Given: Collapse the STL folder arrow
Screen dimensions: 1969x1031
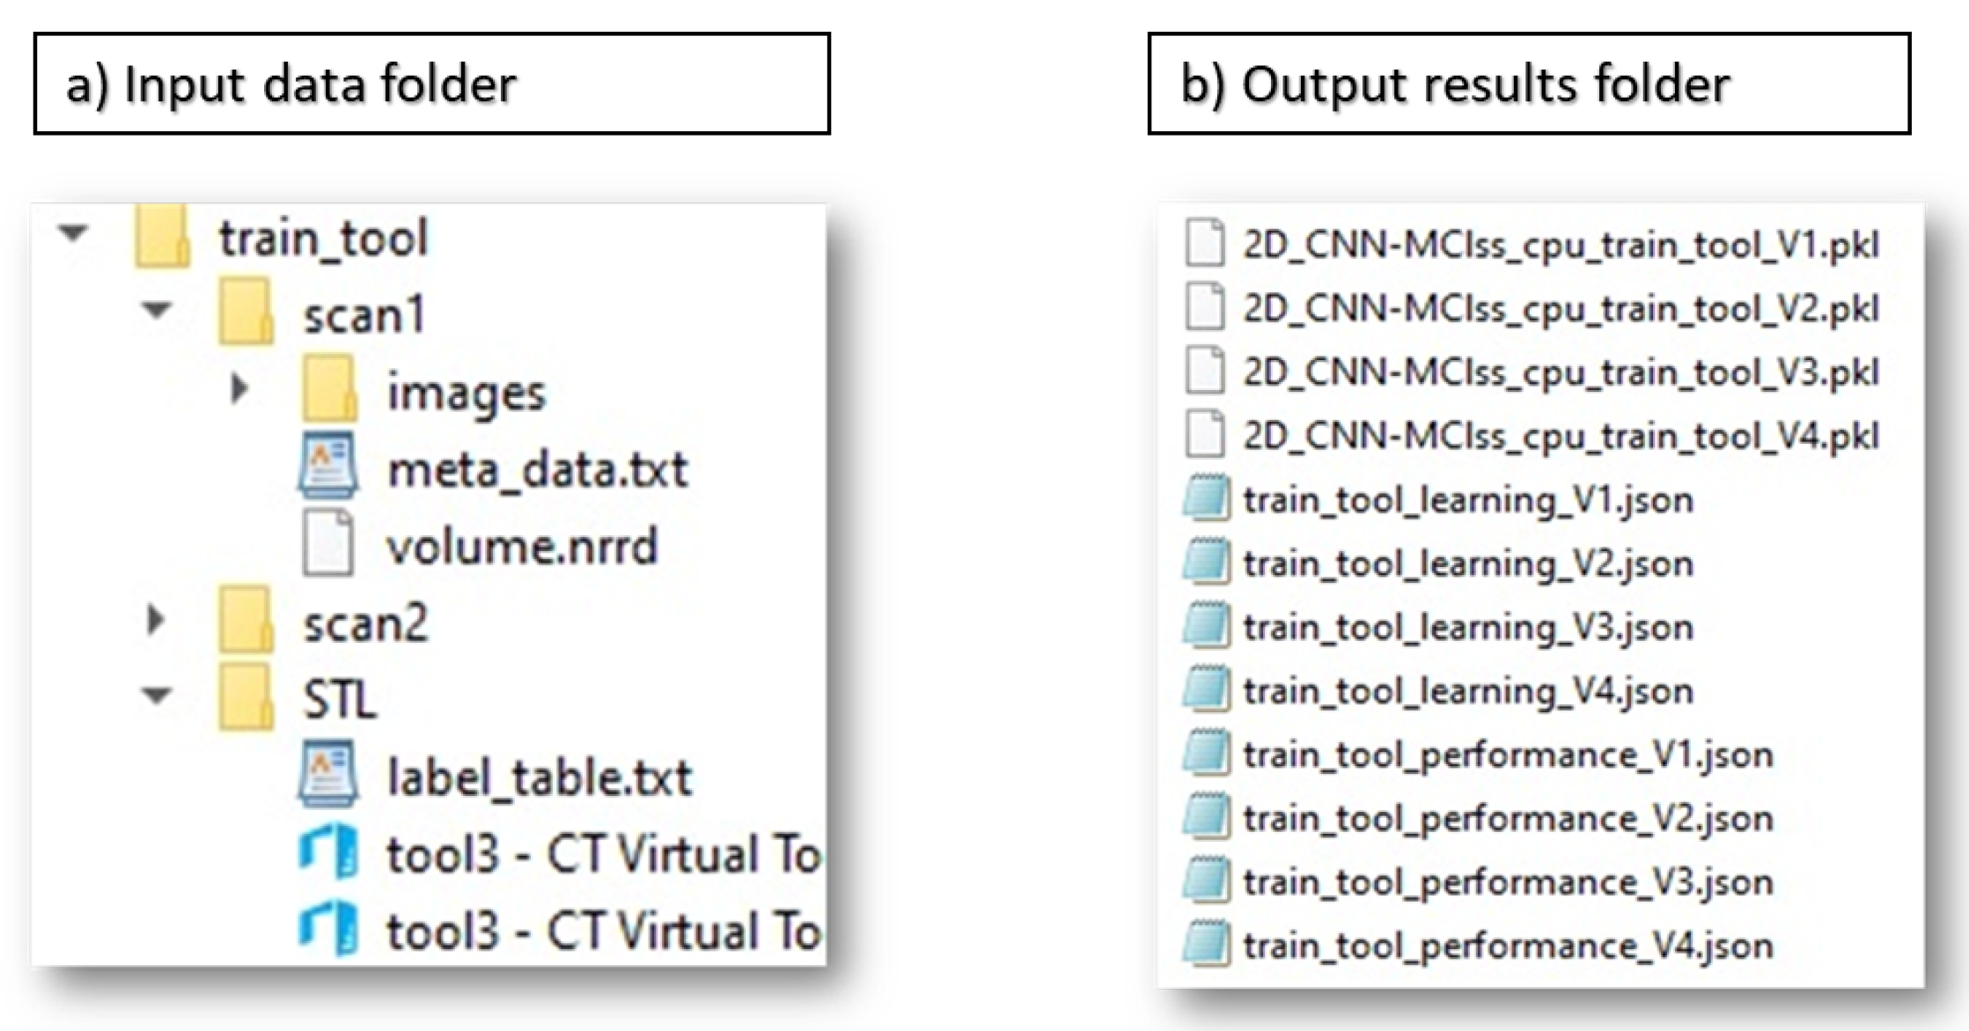Looking at the screenshot, I should coord(158,696).
